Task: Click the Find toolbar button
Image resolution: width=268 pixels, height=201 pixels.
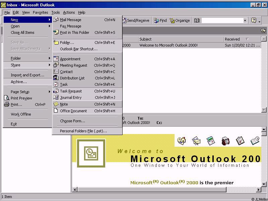Action: 160,20
